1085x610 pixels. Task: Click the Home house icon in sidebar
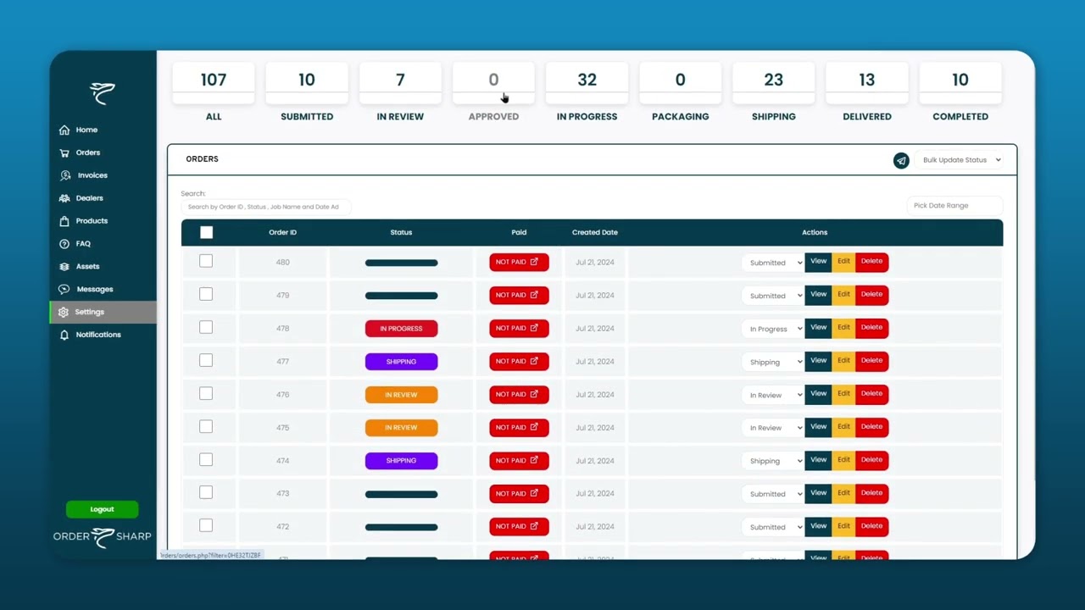[x=64, y=130]
